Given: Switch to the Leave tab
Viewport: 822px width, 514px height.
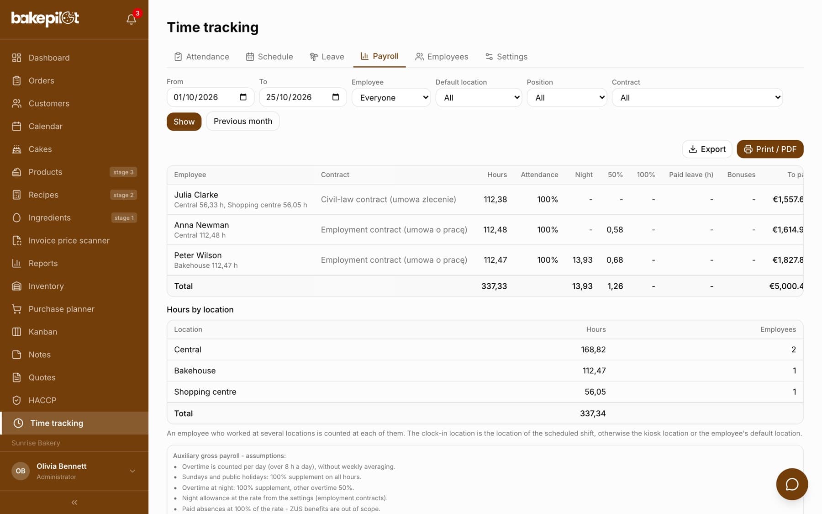Looking at the screenshot, I should [x=327, y=57].
